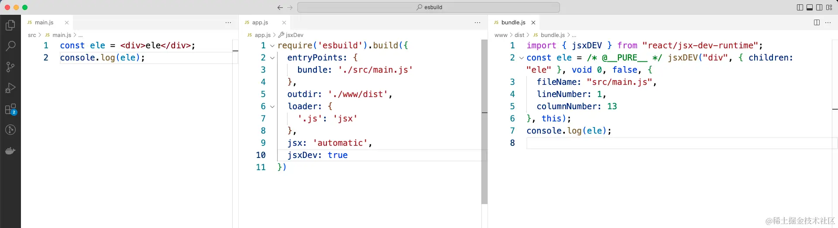This screenshot has width=838, height=228.
Task: Click './src/main.js' string in app.js
Action: (375, 70)
